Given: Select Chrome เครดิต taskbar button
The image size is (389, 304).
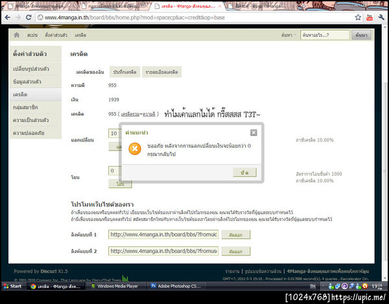Looking at the screenshot, I should (x=56, y=286).
